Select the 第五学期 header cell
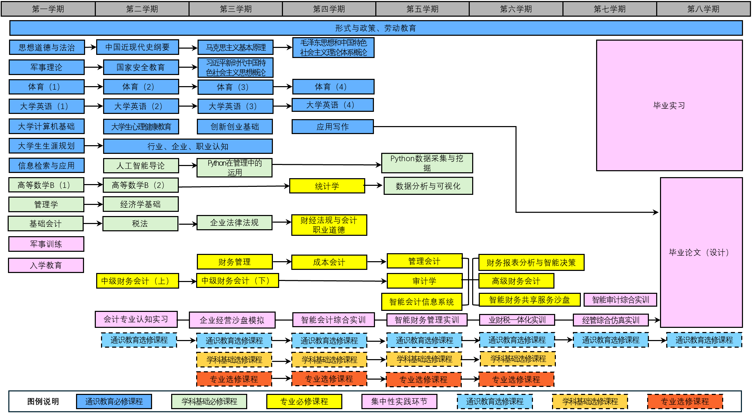The height and width of the screenshot is (414, 752). (422, 9)
